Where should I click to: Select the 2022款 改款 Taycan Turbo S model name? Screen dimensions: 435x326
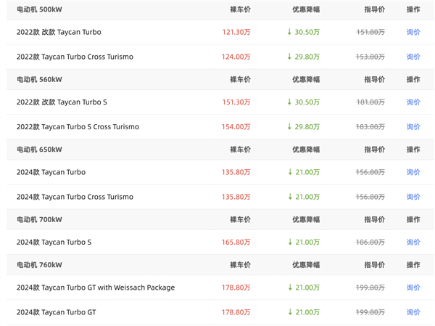62,102
